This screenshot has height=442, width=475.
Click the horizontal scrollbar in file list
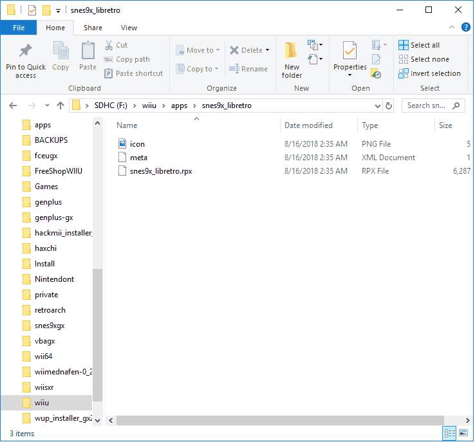point(280,420)
